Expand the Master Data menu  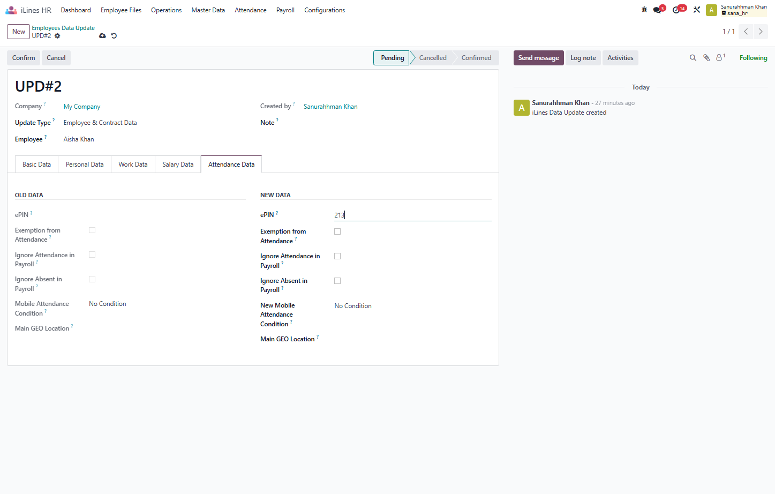(208, 10)
